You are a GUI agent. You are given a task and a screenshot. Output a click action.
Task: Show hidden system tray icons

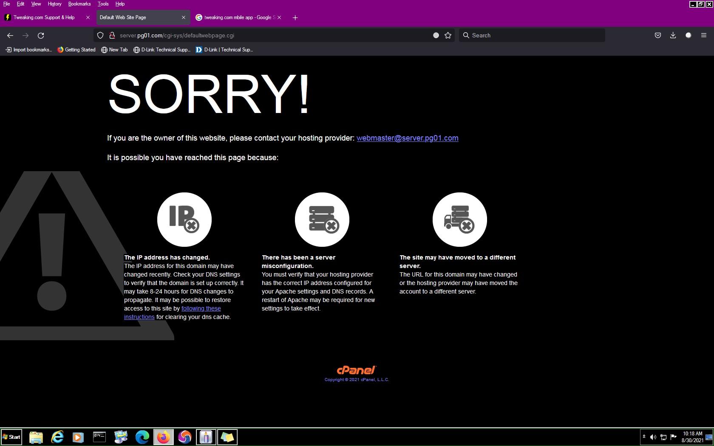pyautogui.click(x=644, y=437)
